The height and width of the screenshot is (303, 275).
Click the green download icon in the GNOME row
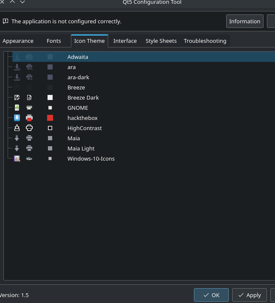(x=17, y=108)
